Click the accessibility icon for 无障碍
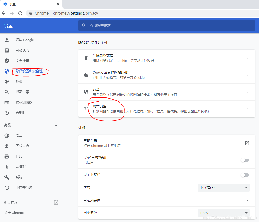The width and height of the screenshot is (259, 222). click(x=7, y=167)
